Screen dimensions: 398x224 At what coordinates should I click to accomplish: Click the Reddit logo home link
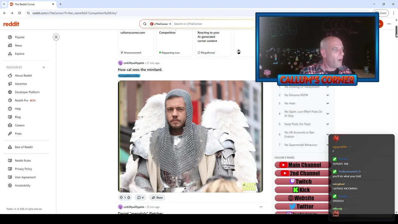[11, 24]
